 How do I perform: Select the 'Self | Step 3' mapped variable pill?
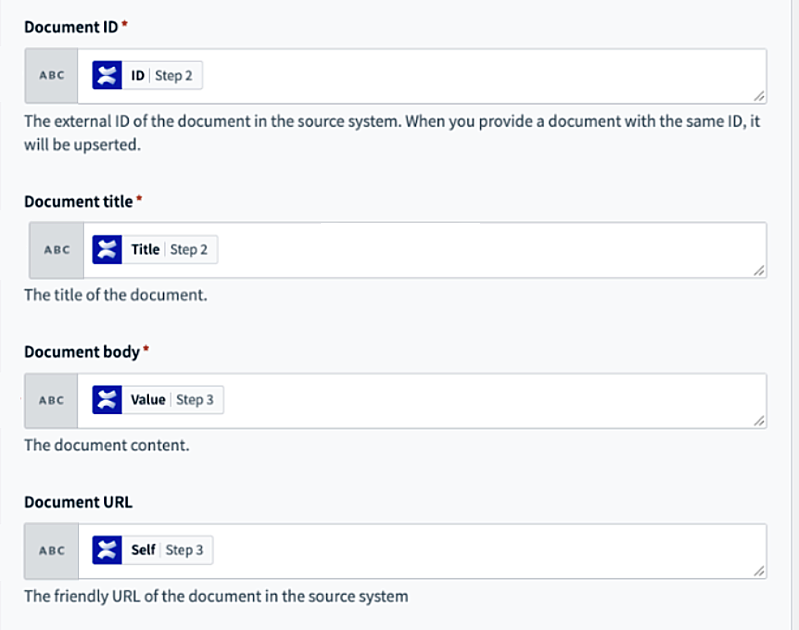pyautogui.click(x=152, y=550)
